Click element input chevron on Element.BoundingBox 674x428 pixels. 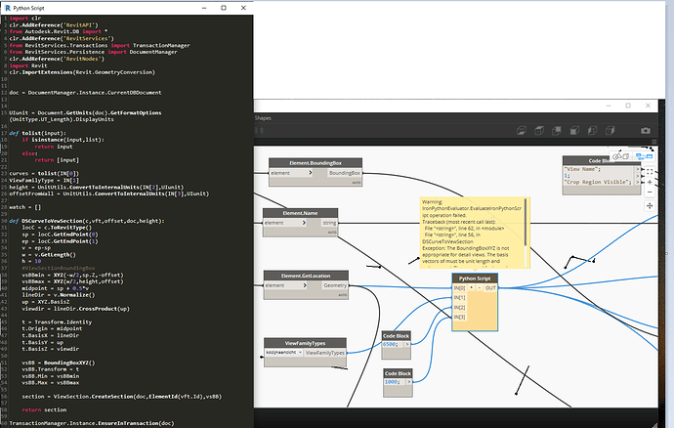click(311, 173)
